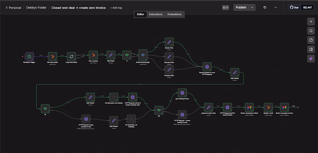This screenshot has width=318, height=153.
Task: Go to the Personal breadcrumb
Action: tap(13, 8)
